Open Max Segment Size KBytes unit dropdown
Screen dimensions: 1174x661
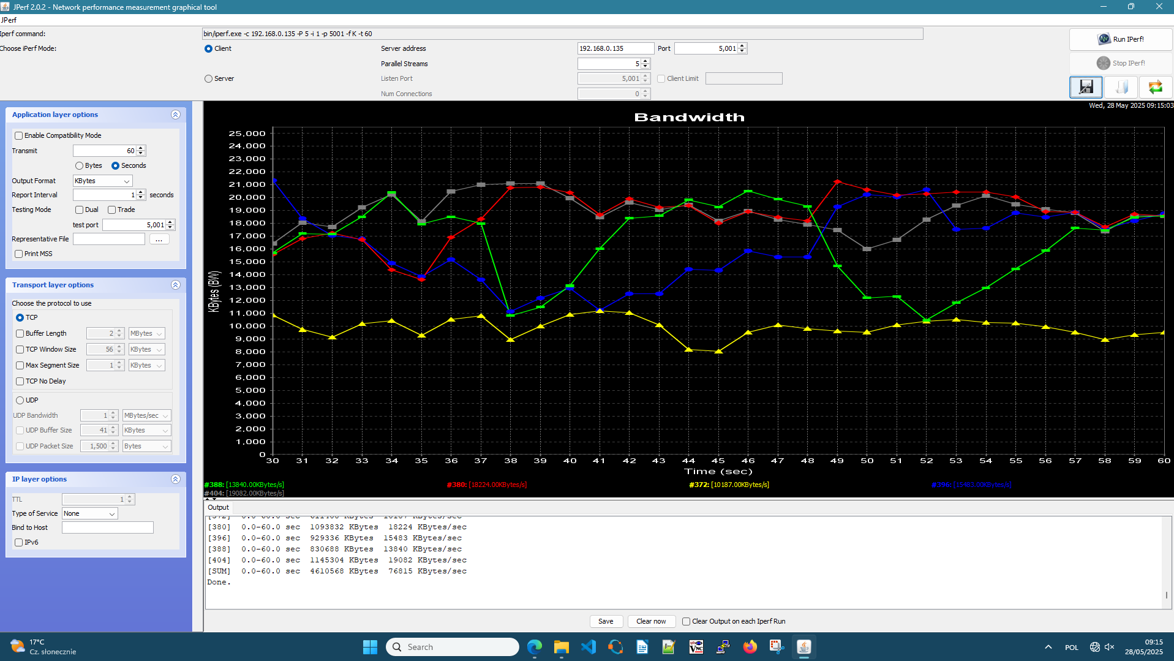coord(146,365)
